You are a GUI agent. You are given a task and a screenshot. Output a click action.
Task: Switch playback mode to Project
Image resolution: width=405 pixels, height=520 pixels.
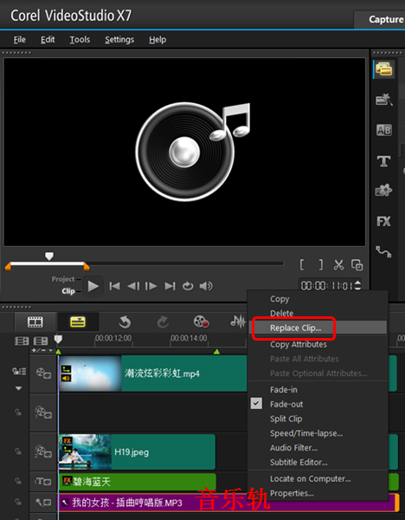click(x=63, y=279)
